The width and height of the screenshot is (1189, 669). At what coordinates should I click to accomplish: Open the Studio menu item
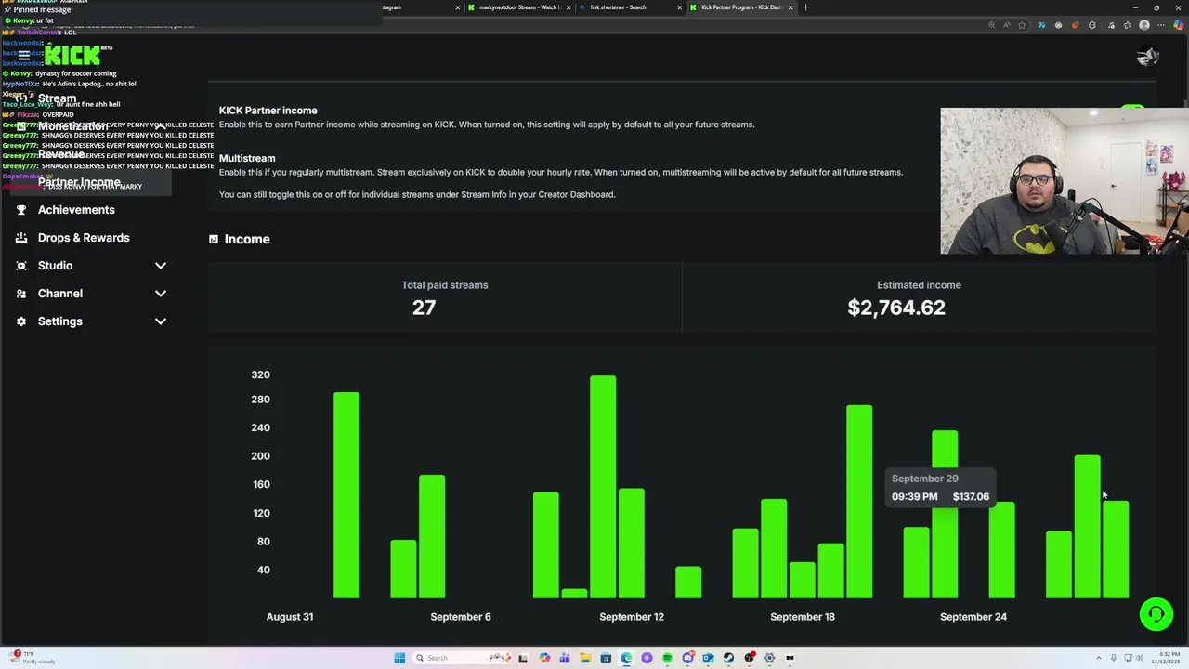55,266
